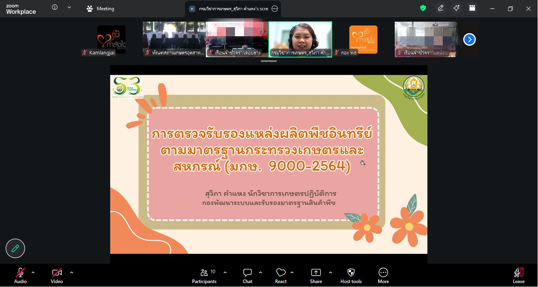Toggle the gallery view layout button
The height and width of the screenshot is (287, 538).
(x=472, y=8)
